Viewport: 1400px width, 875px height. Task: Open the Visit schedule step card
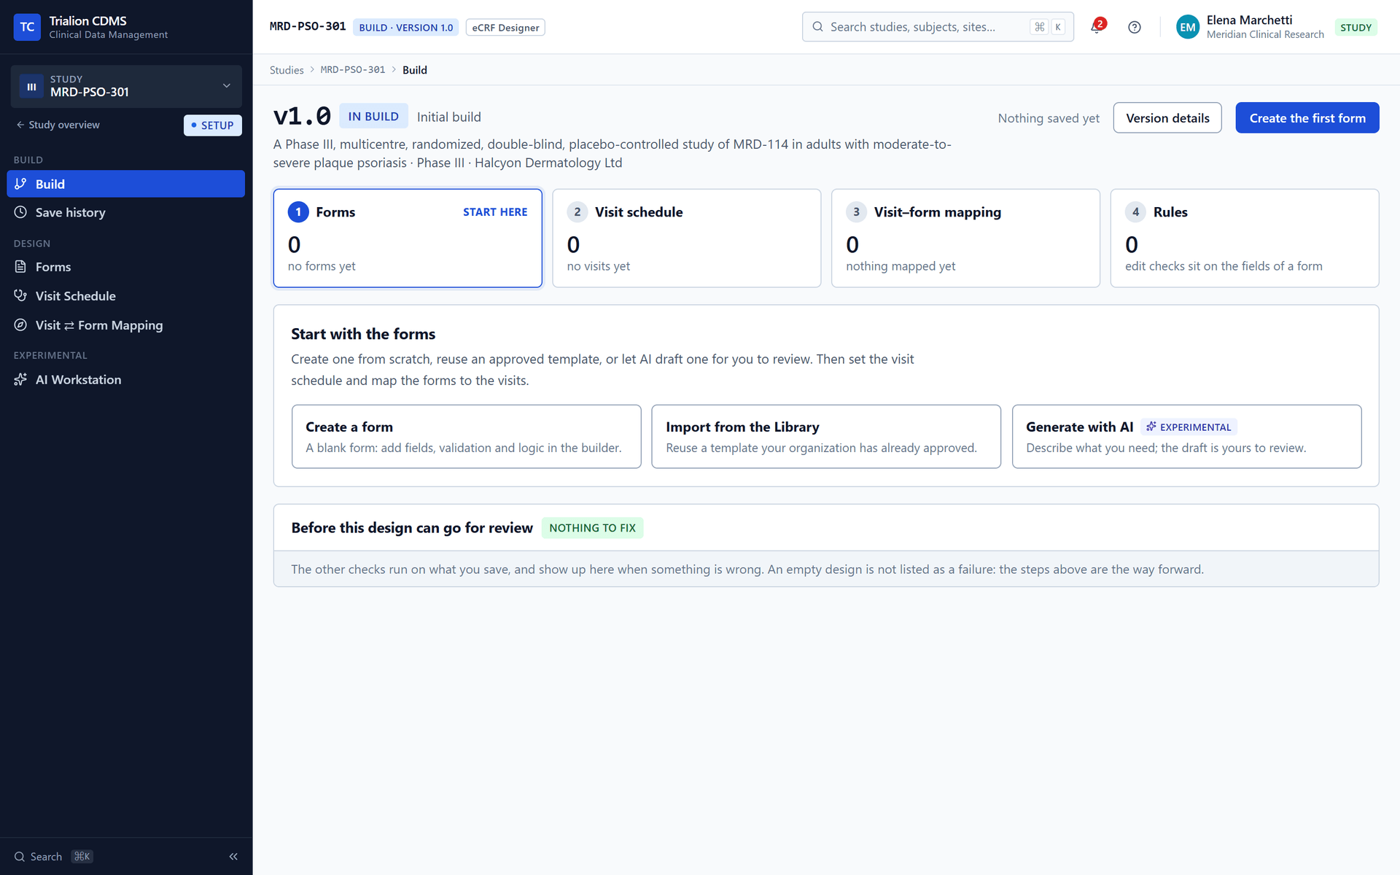(686, 238)
